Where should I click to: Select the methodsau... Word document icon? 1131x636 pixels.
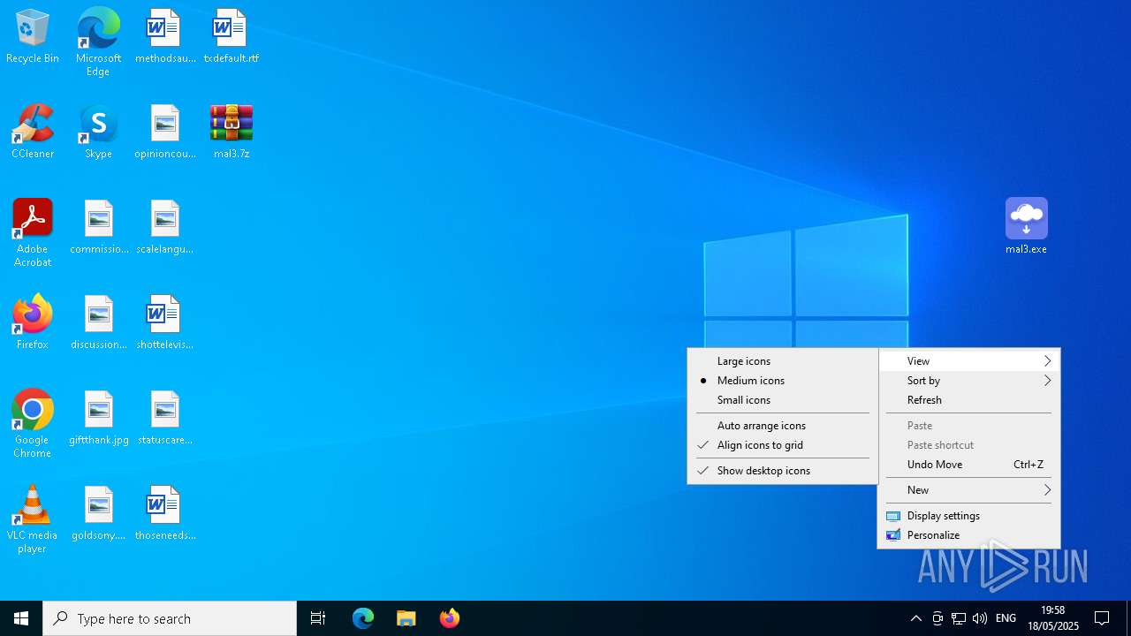(x=164, y=38)
